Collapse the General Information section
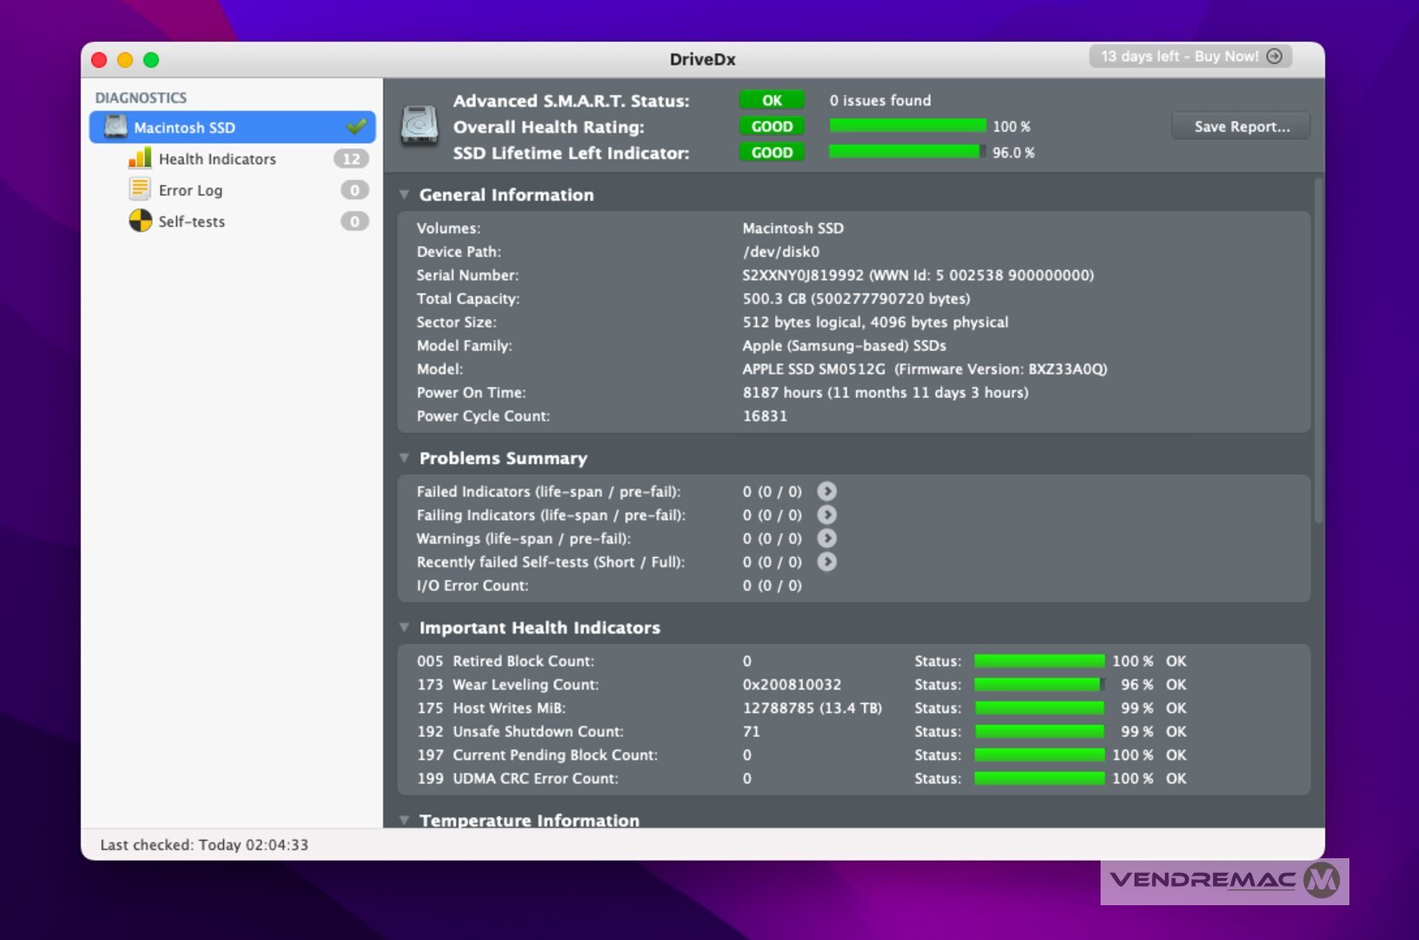 [x=405, y=195]
